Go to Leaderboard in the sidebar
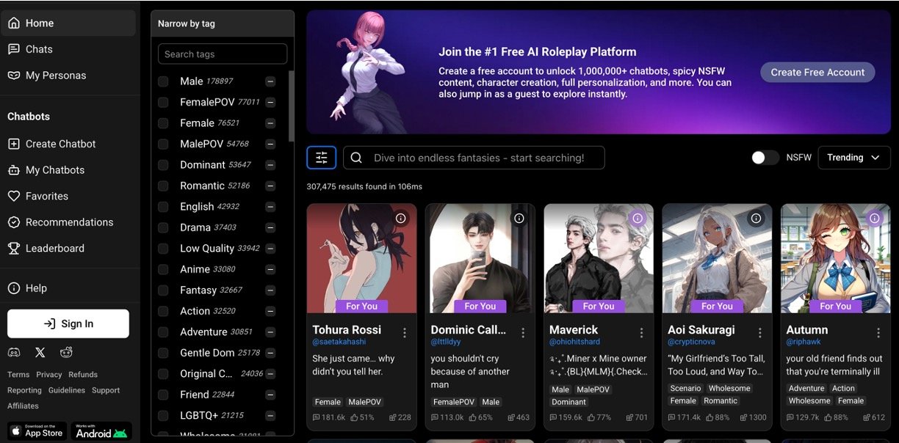Screen dimensions: 899x443 pyautogui.click(x=55, y=249)
